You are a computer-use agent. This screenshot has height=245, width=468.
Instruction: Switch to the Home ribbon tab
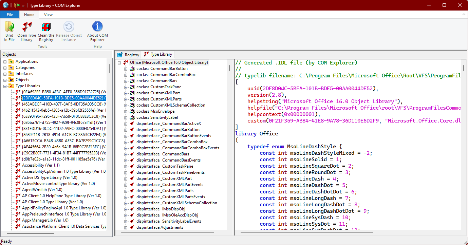(29, 15)
